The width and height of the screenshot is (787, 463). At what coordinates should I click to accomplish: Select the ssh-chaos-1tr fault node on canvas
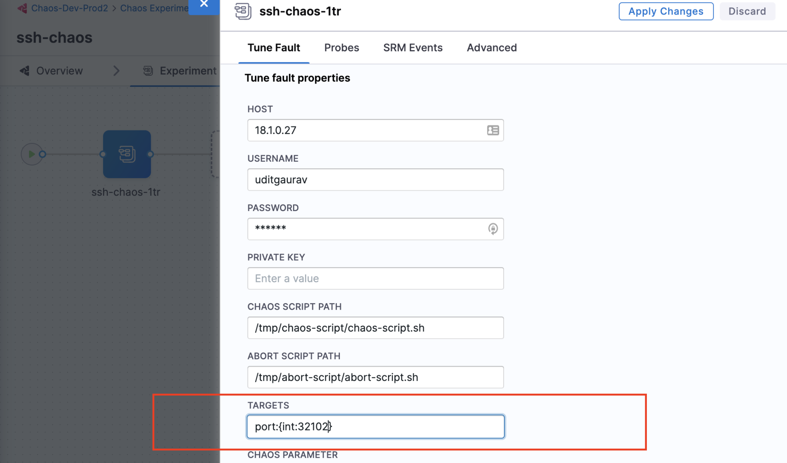coord(127,154)
